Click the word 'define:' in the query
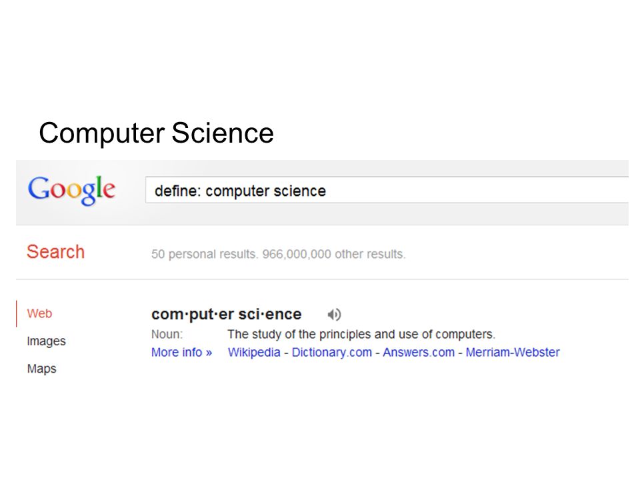The width and height of the screenshot is (640, 480). click(177, 191)
